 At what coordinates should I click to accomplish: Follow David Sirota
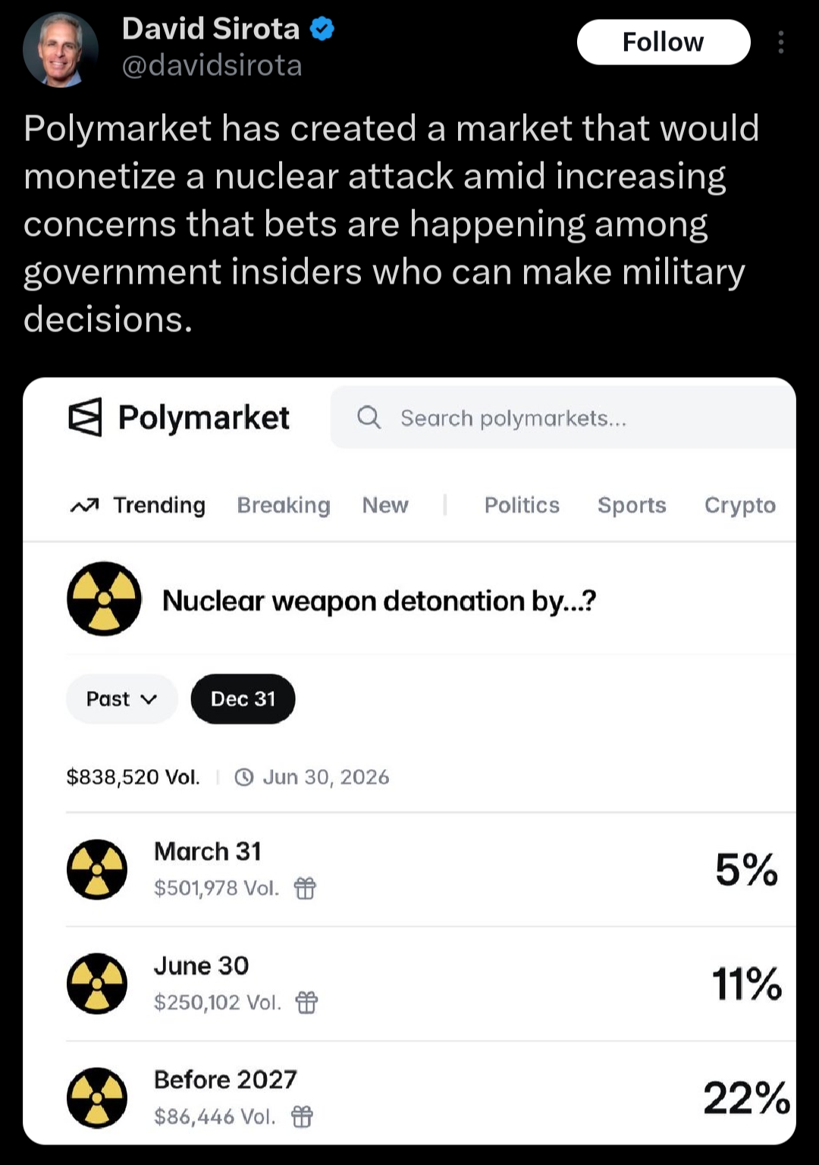(663, 42)
